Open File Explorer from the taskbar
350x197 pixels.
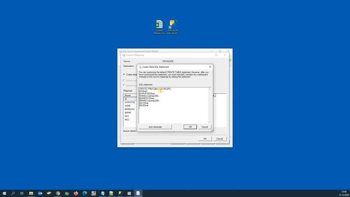(x=31, y=193)
